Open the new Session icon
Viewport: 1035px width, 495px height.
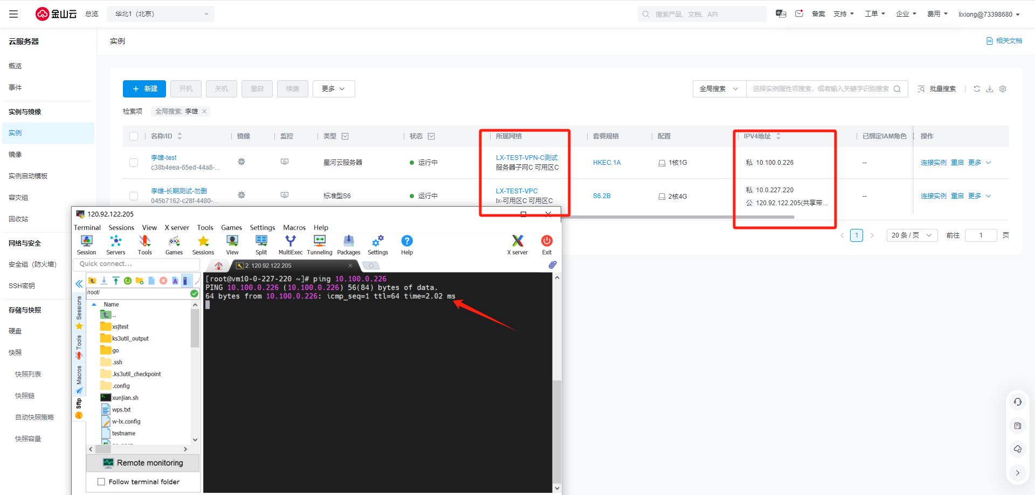tap(86, 245)
